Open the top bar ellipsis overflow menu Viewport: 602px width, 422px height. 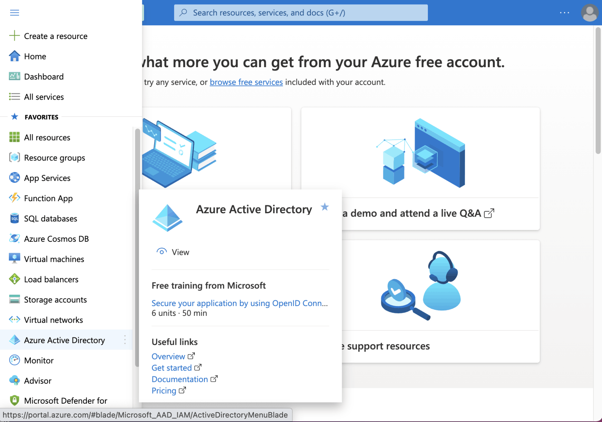coord(565,13)
